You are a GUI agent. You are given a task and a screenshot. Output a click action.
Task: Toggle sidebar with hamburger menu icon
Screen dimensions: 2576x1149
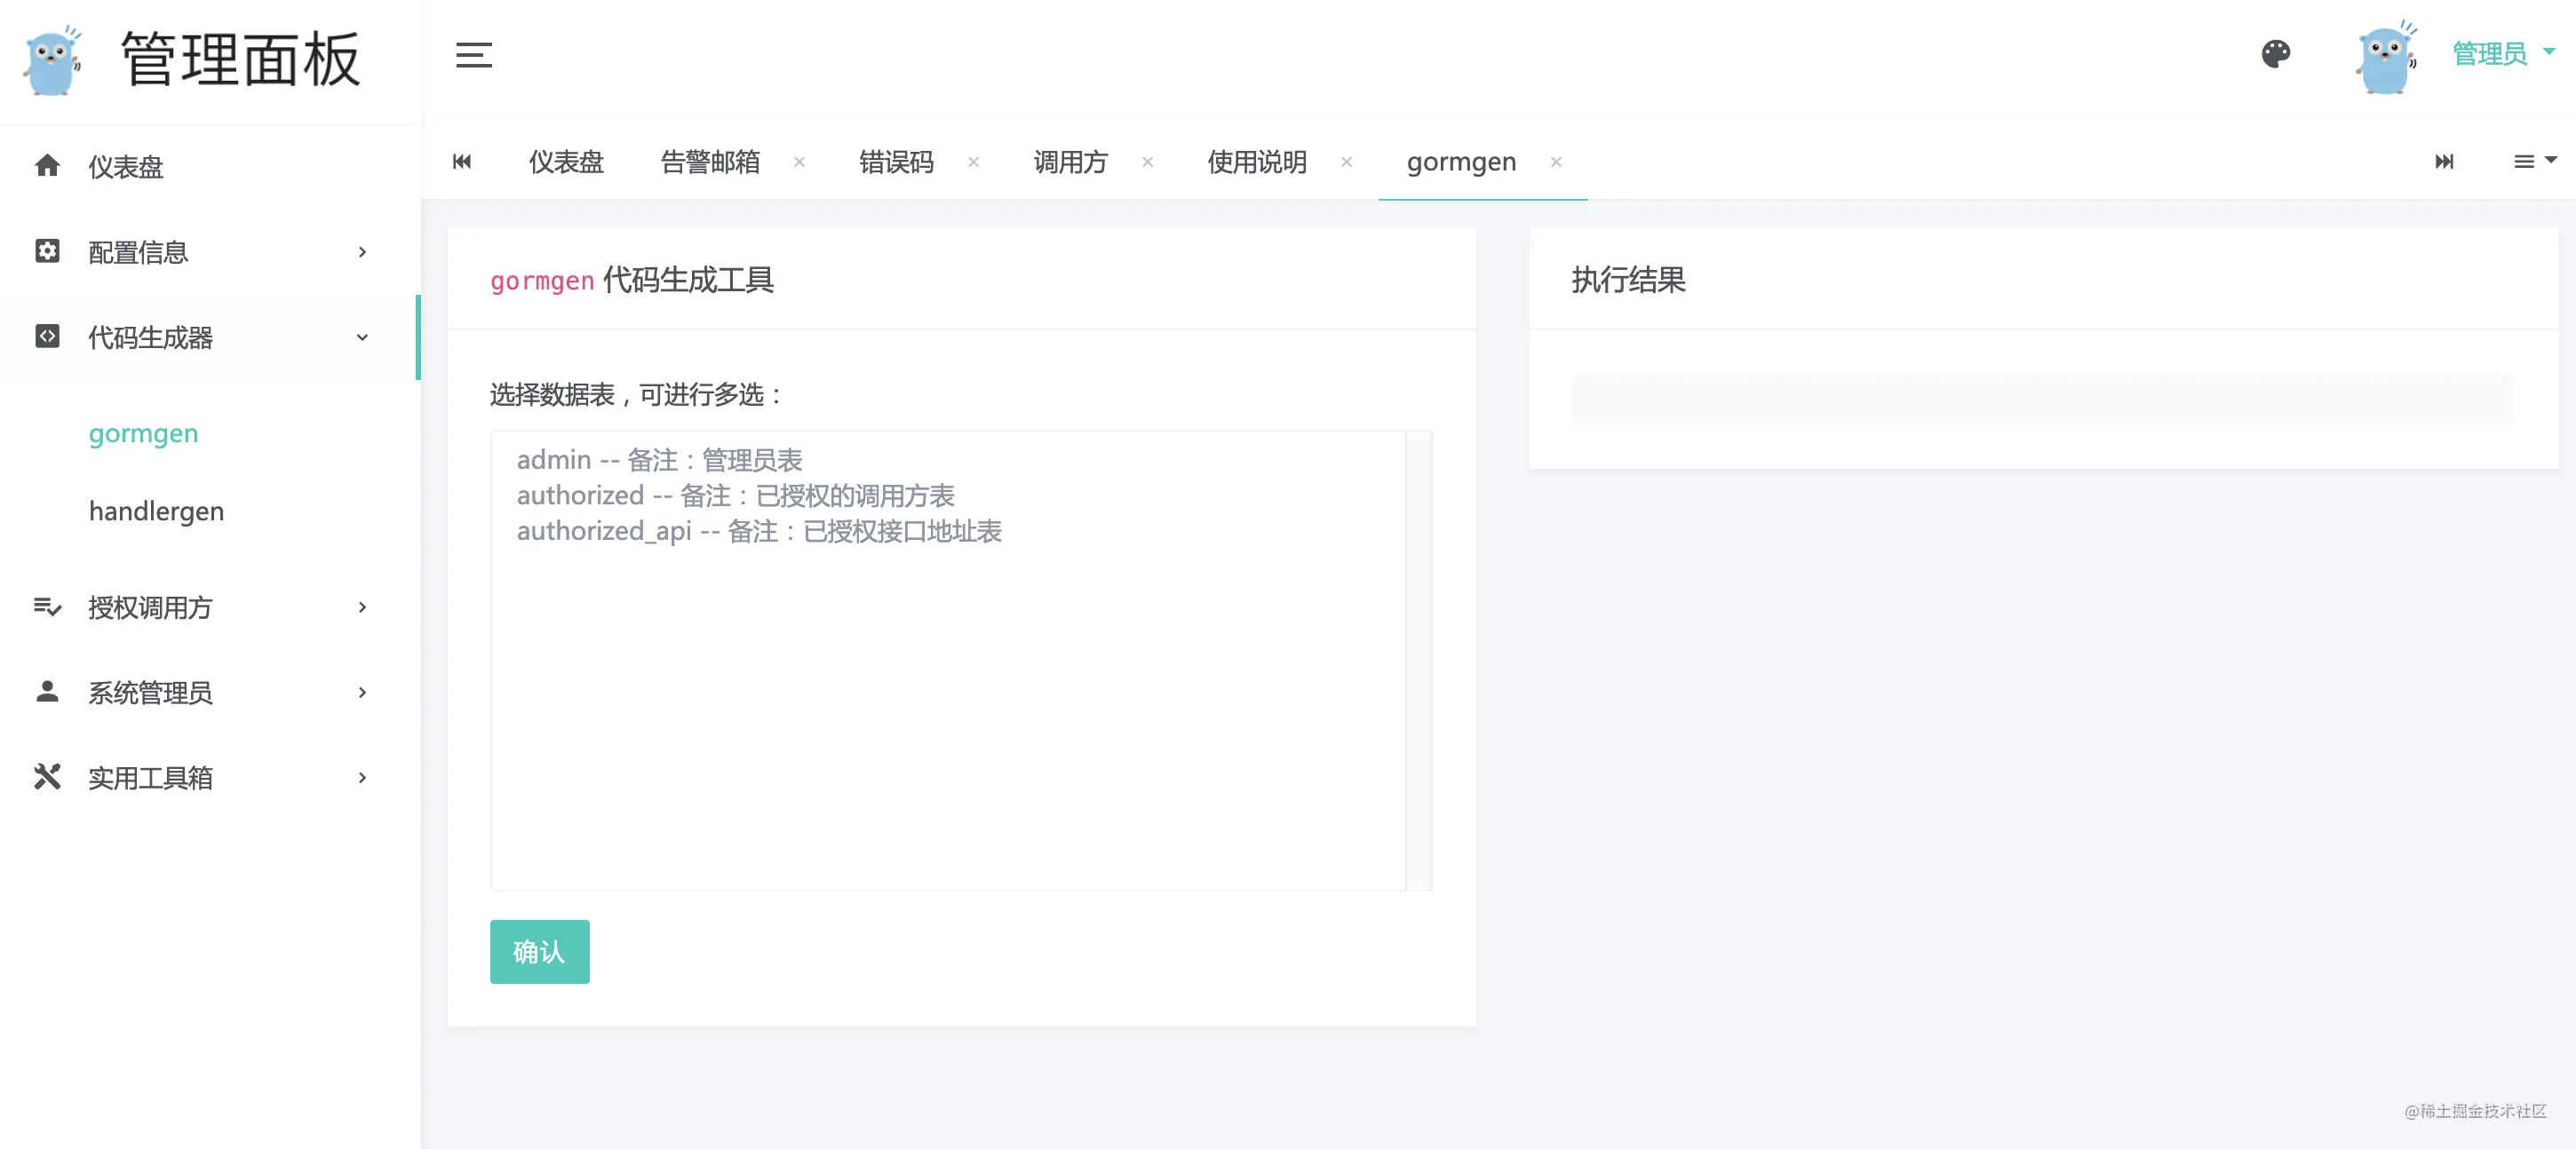tap(473, 55)
